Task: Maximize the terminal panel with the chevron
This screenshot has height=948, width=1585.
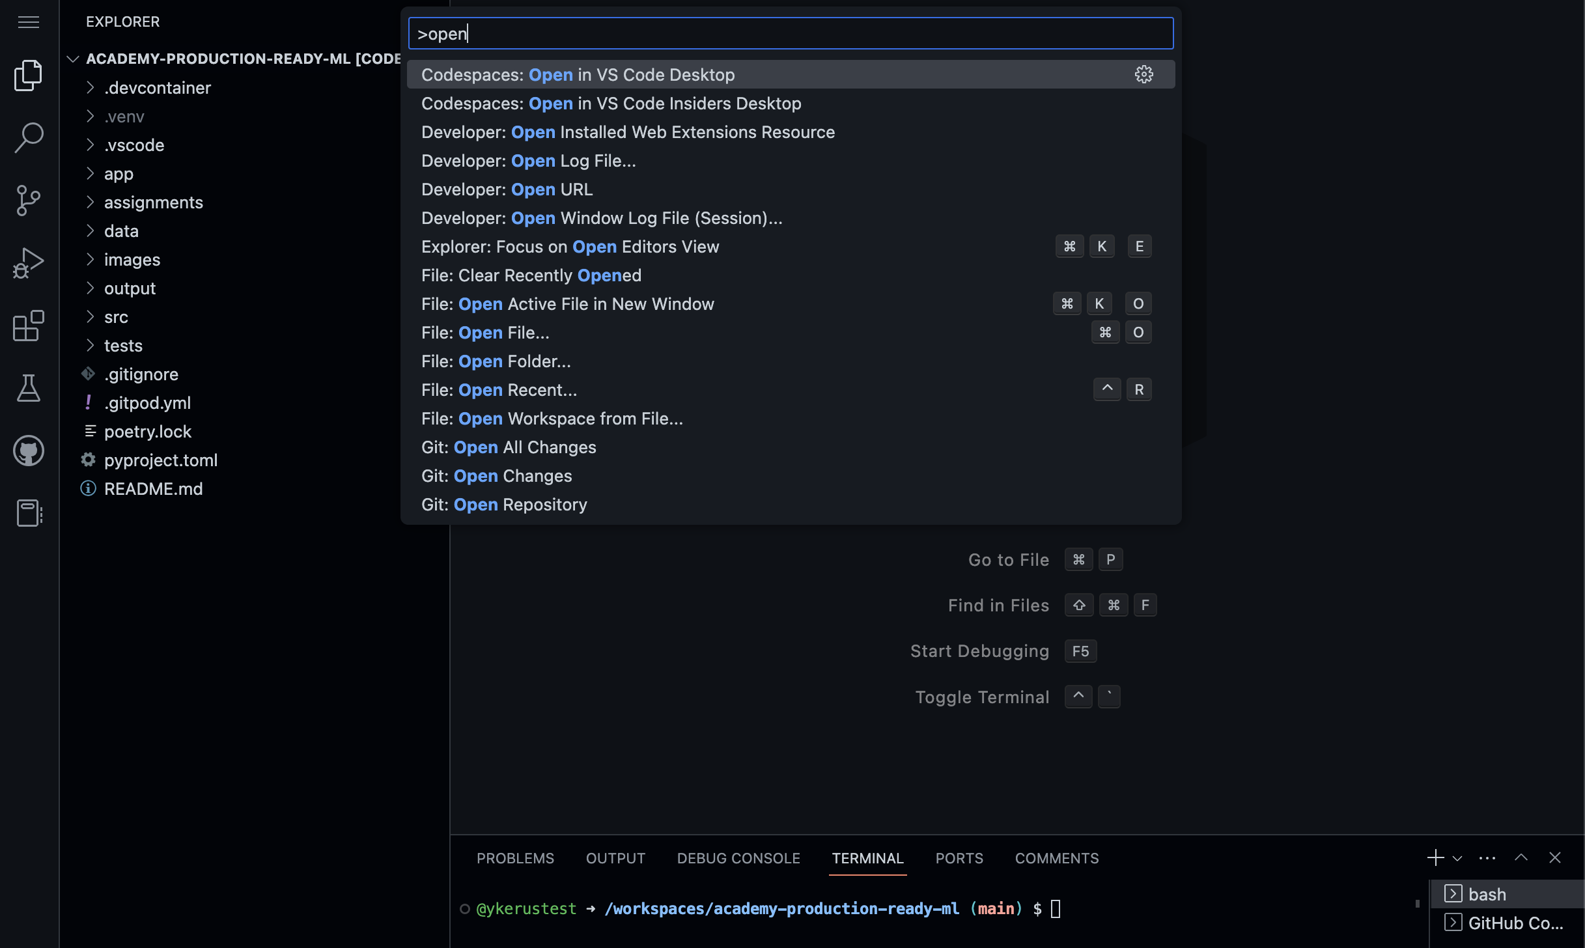Action: coord(1521,858)
